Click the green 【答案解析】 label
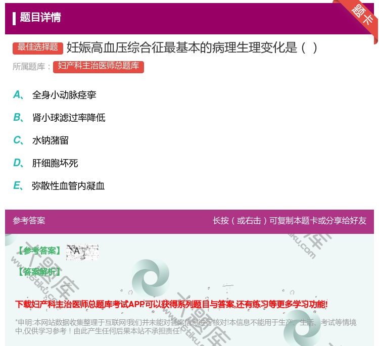 point(38,272)
